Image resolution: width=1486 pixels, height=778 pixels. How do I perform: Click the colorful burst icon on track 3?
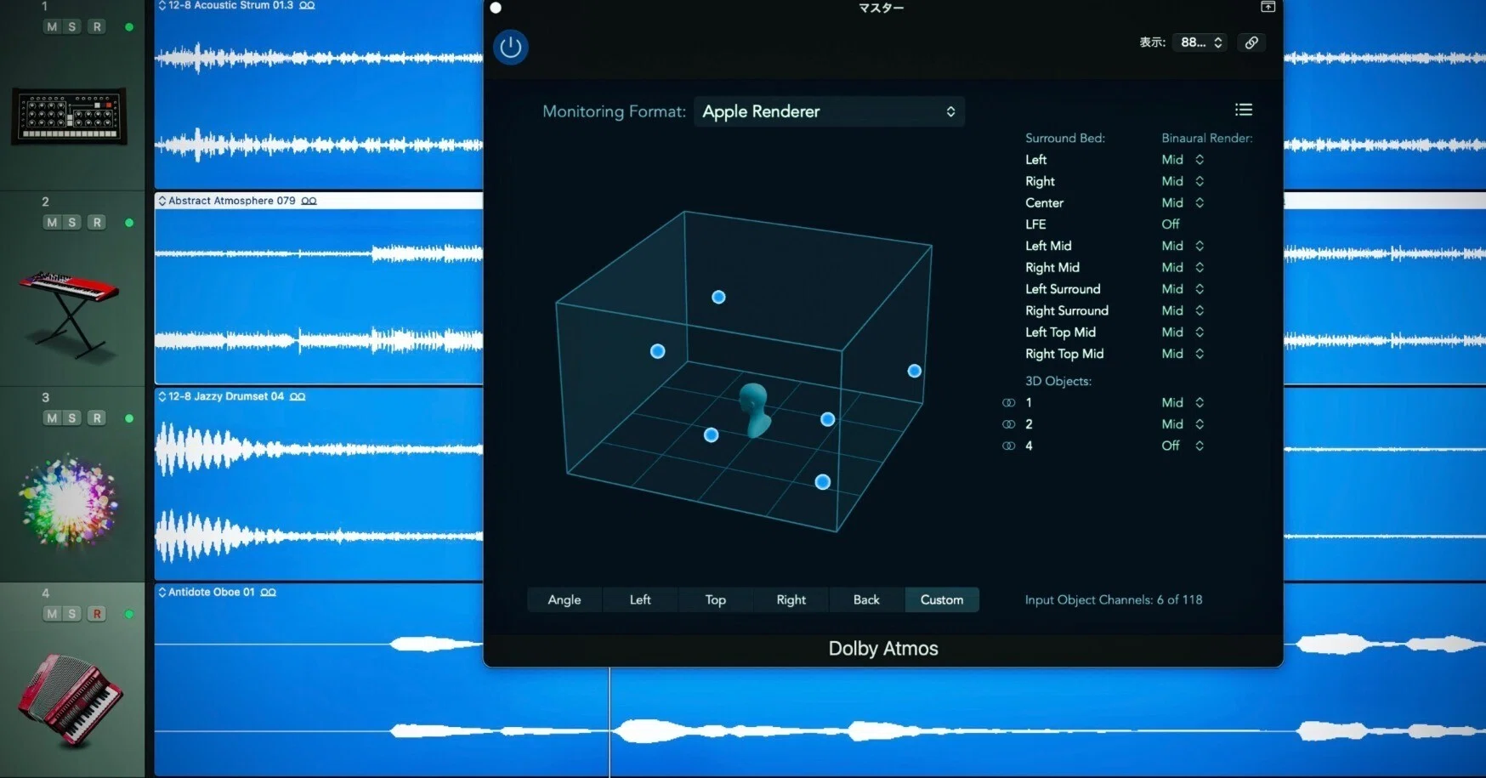coord(68,501)
